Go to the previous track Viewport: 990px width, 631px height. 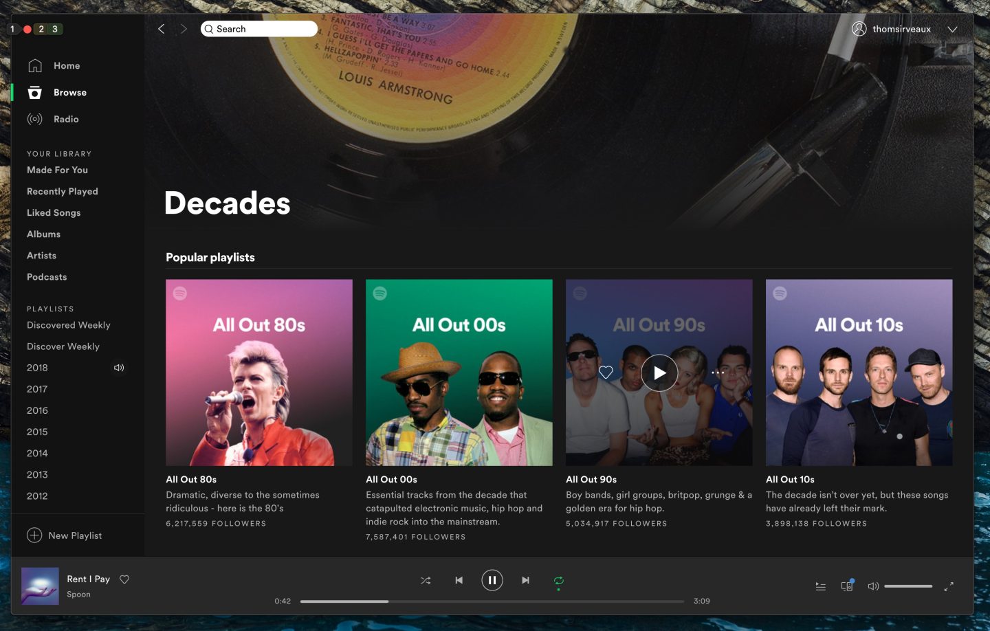pos(459,580)
